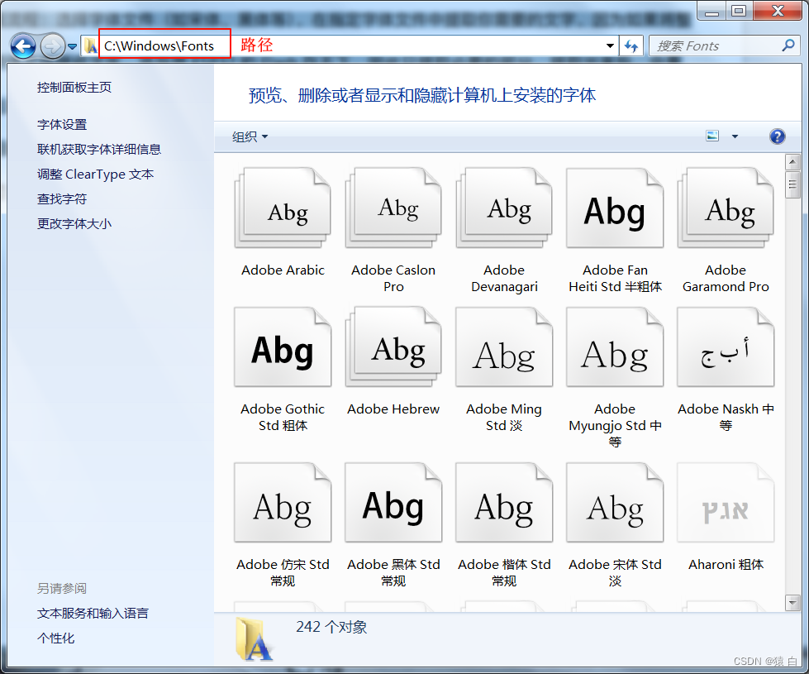Open Help via the question mark icon
Viewport: 809px width, 674px height.
(x=777, y=136)
